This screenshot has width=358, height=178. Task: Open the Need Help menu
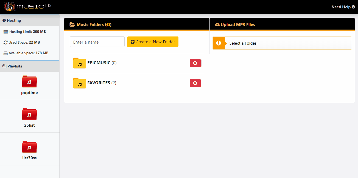click(343, 7)
